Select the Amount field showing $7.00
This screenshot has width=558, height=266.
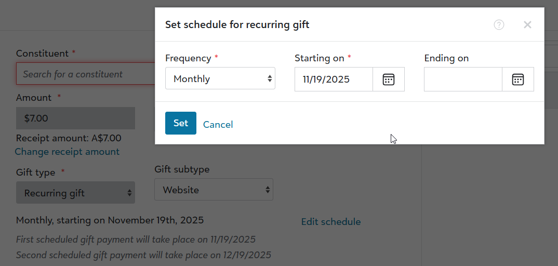click(x=75, y=118)
